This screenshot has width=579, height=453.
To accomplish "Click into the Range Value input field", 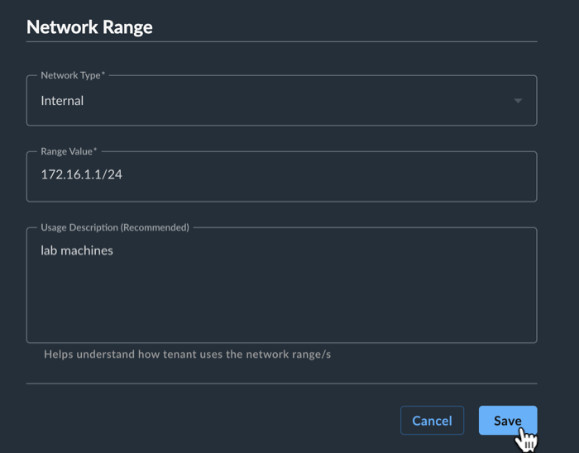I will 282,176.
